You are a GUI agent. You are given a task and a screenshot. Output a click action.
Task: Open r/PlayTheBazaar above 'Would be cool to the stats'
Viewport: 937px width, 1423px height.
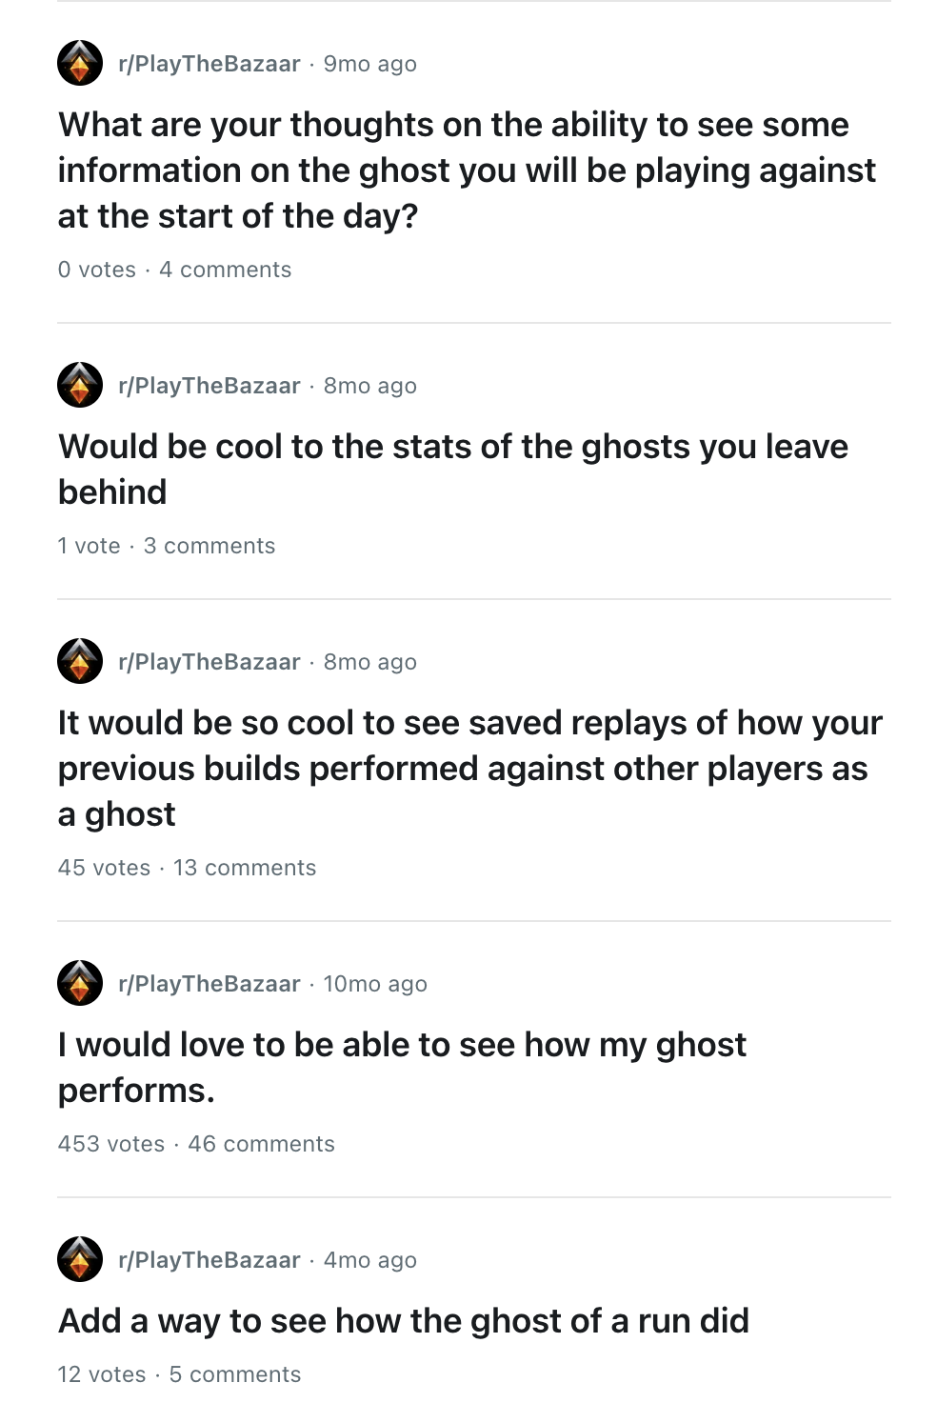click(x=209, y=386)
